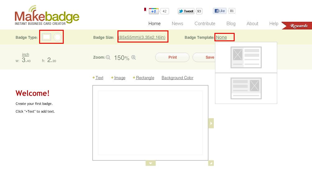The width and height of the screenshot is (312, 175).
Task: Click the Welcome! heading
Action: tap(32, 93)
